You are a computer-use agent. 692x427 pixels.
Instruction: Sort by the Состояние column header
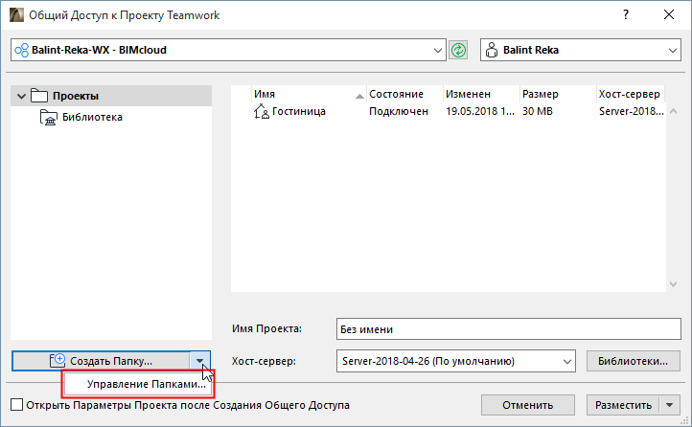404,94
